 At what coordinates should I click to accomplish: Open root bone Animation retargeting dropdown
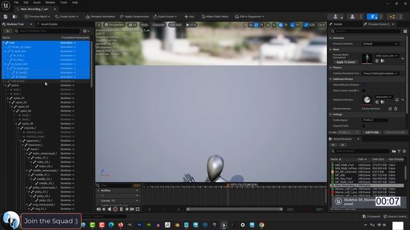[x=68, y=43]
